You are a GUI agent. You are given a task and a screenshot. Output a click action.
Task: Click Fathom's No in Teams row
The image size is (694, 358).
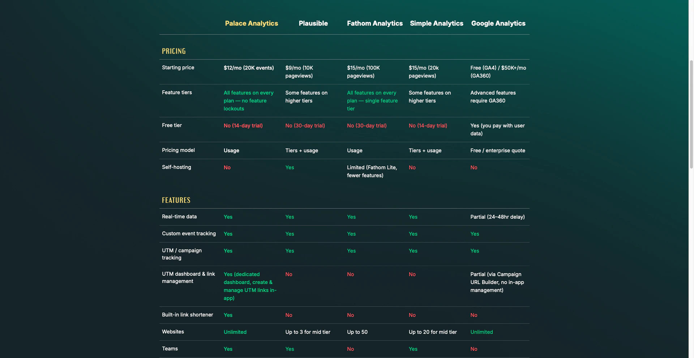(350, 349)
